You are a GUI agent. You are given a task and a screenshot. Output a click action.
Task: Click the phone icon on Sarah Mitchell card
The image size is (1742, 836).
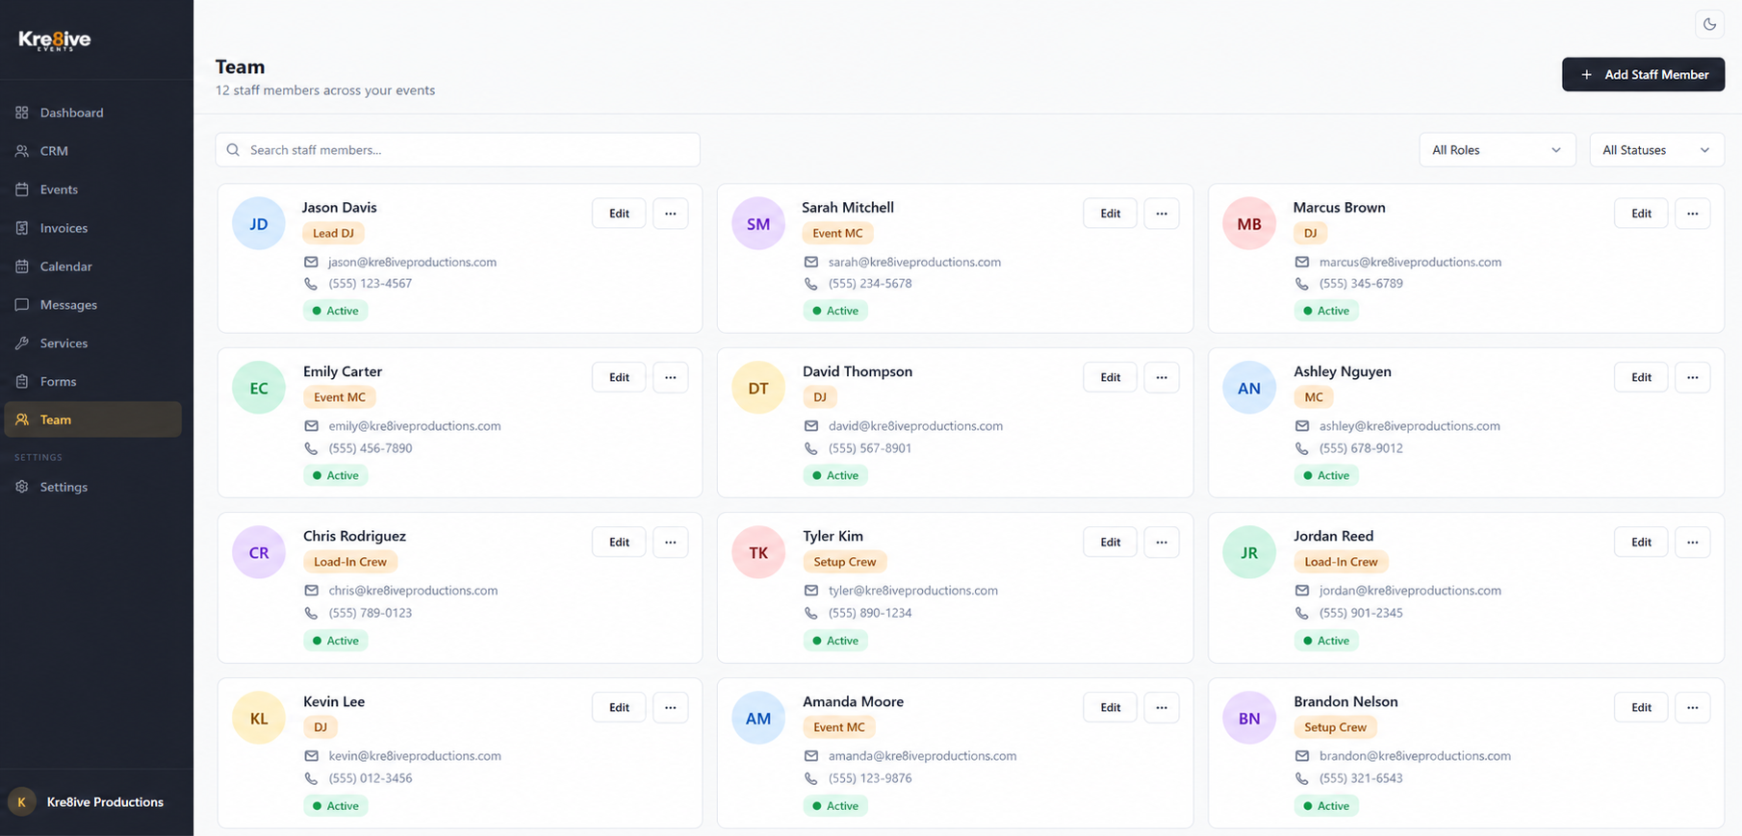pos(811,284)
